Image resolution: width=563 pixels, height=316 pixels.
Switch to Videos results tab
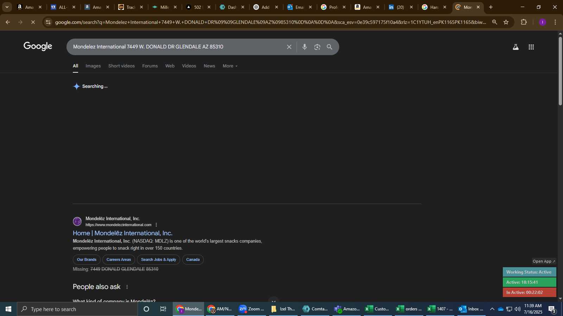189,66
